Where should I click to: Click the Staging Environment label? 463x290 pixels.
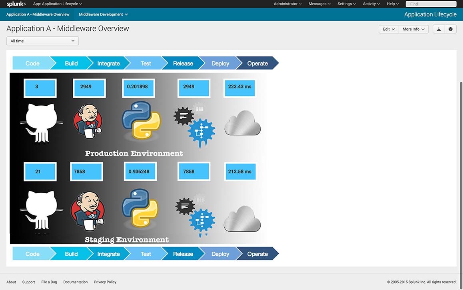(x=127, y=240)
